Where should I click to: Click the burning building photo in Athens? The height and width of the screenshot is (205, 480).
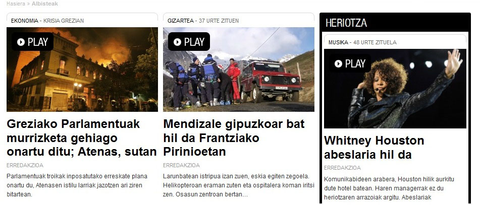(82, 70)
